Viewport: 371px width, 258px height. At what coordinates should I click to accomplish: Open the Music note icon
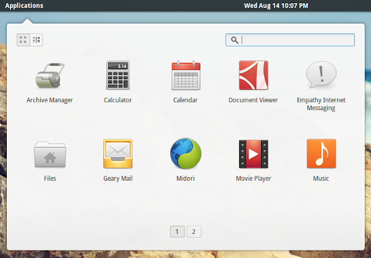tap(321, 153)
